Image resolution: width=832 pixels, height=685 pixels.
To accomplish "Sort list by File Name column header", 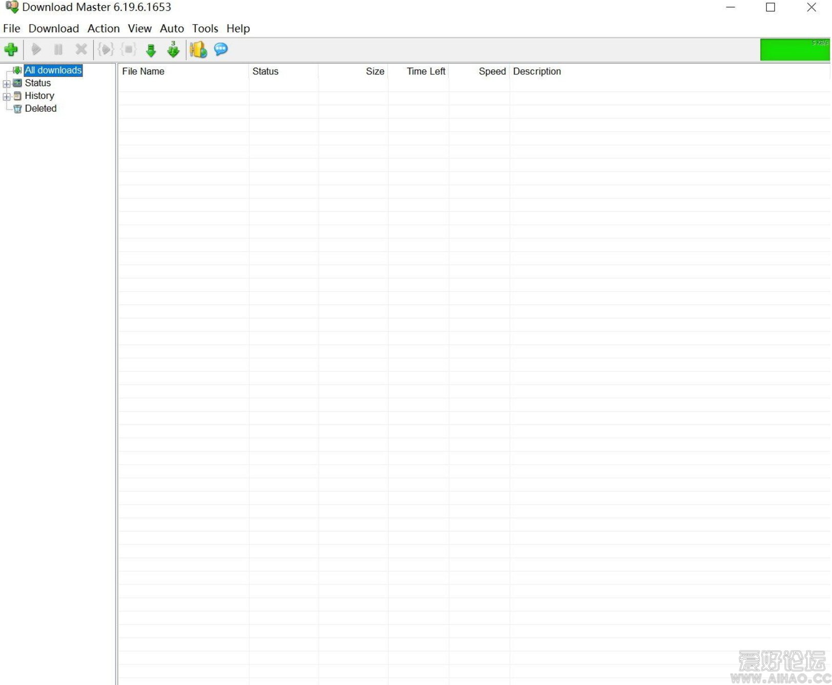I will (143, 72).
